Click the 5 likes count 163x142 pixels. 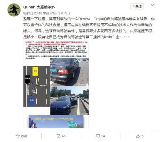pyautogui.click(x=143, y=136)
